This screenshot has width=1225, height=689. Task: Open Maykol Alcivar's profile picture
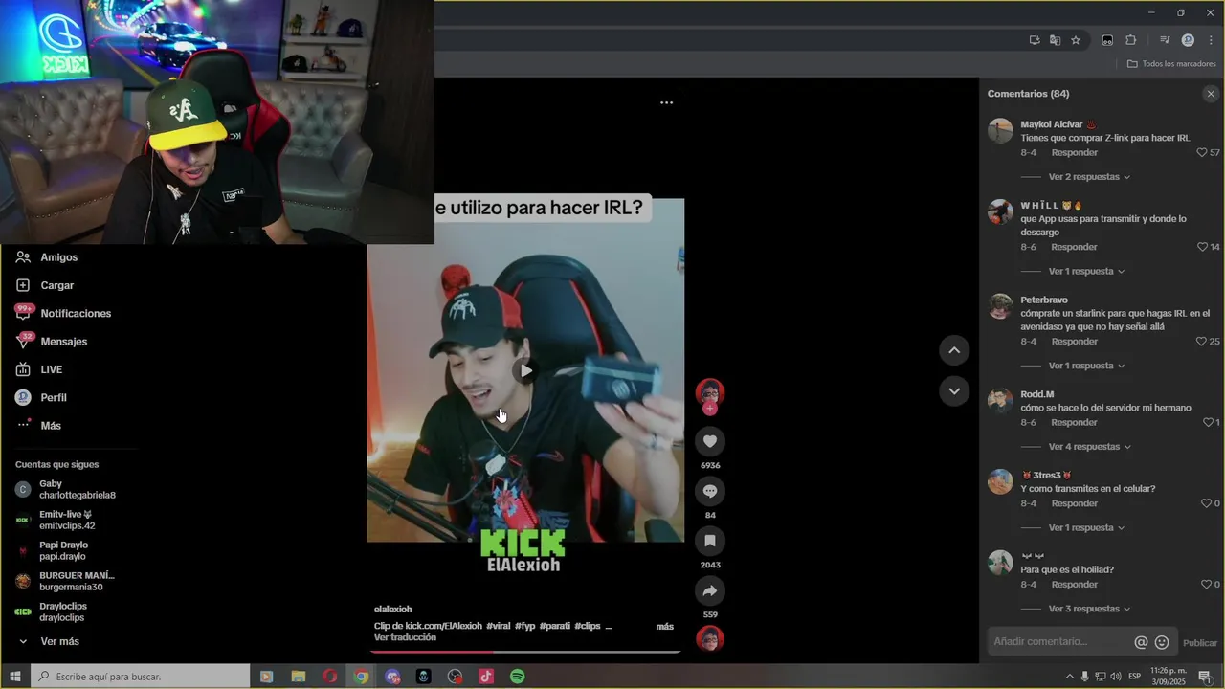[x=1000, y=131]
